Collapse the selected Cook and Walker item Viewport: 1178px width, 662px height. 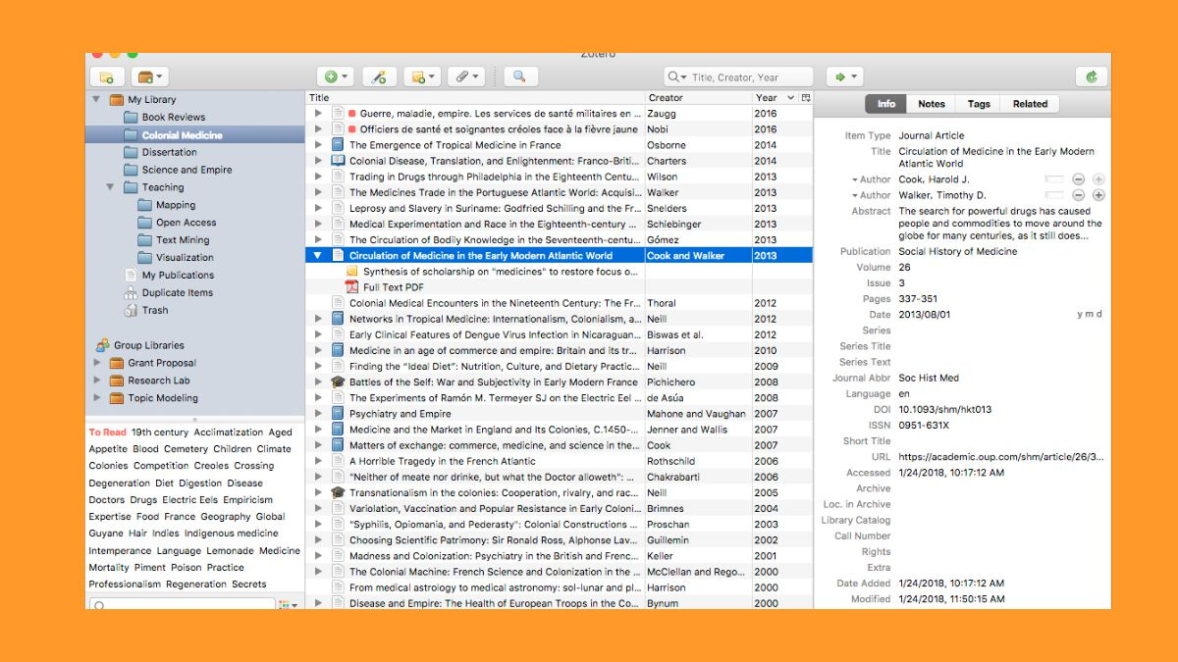317,255
